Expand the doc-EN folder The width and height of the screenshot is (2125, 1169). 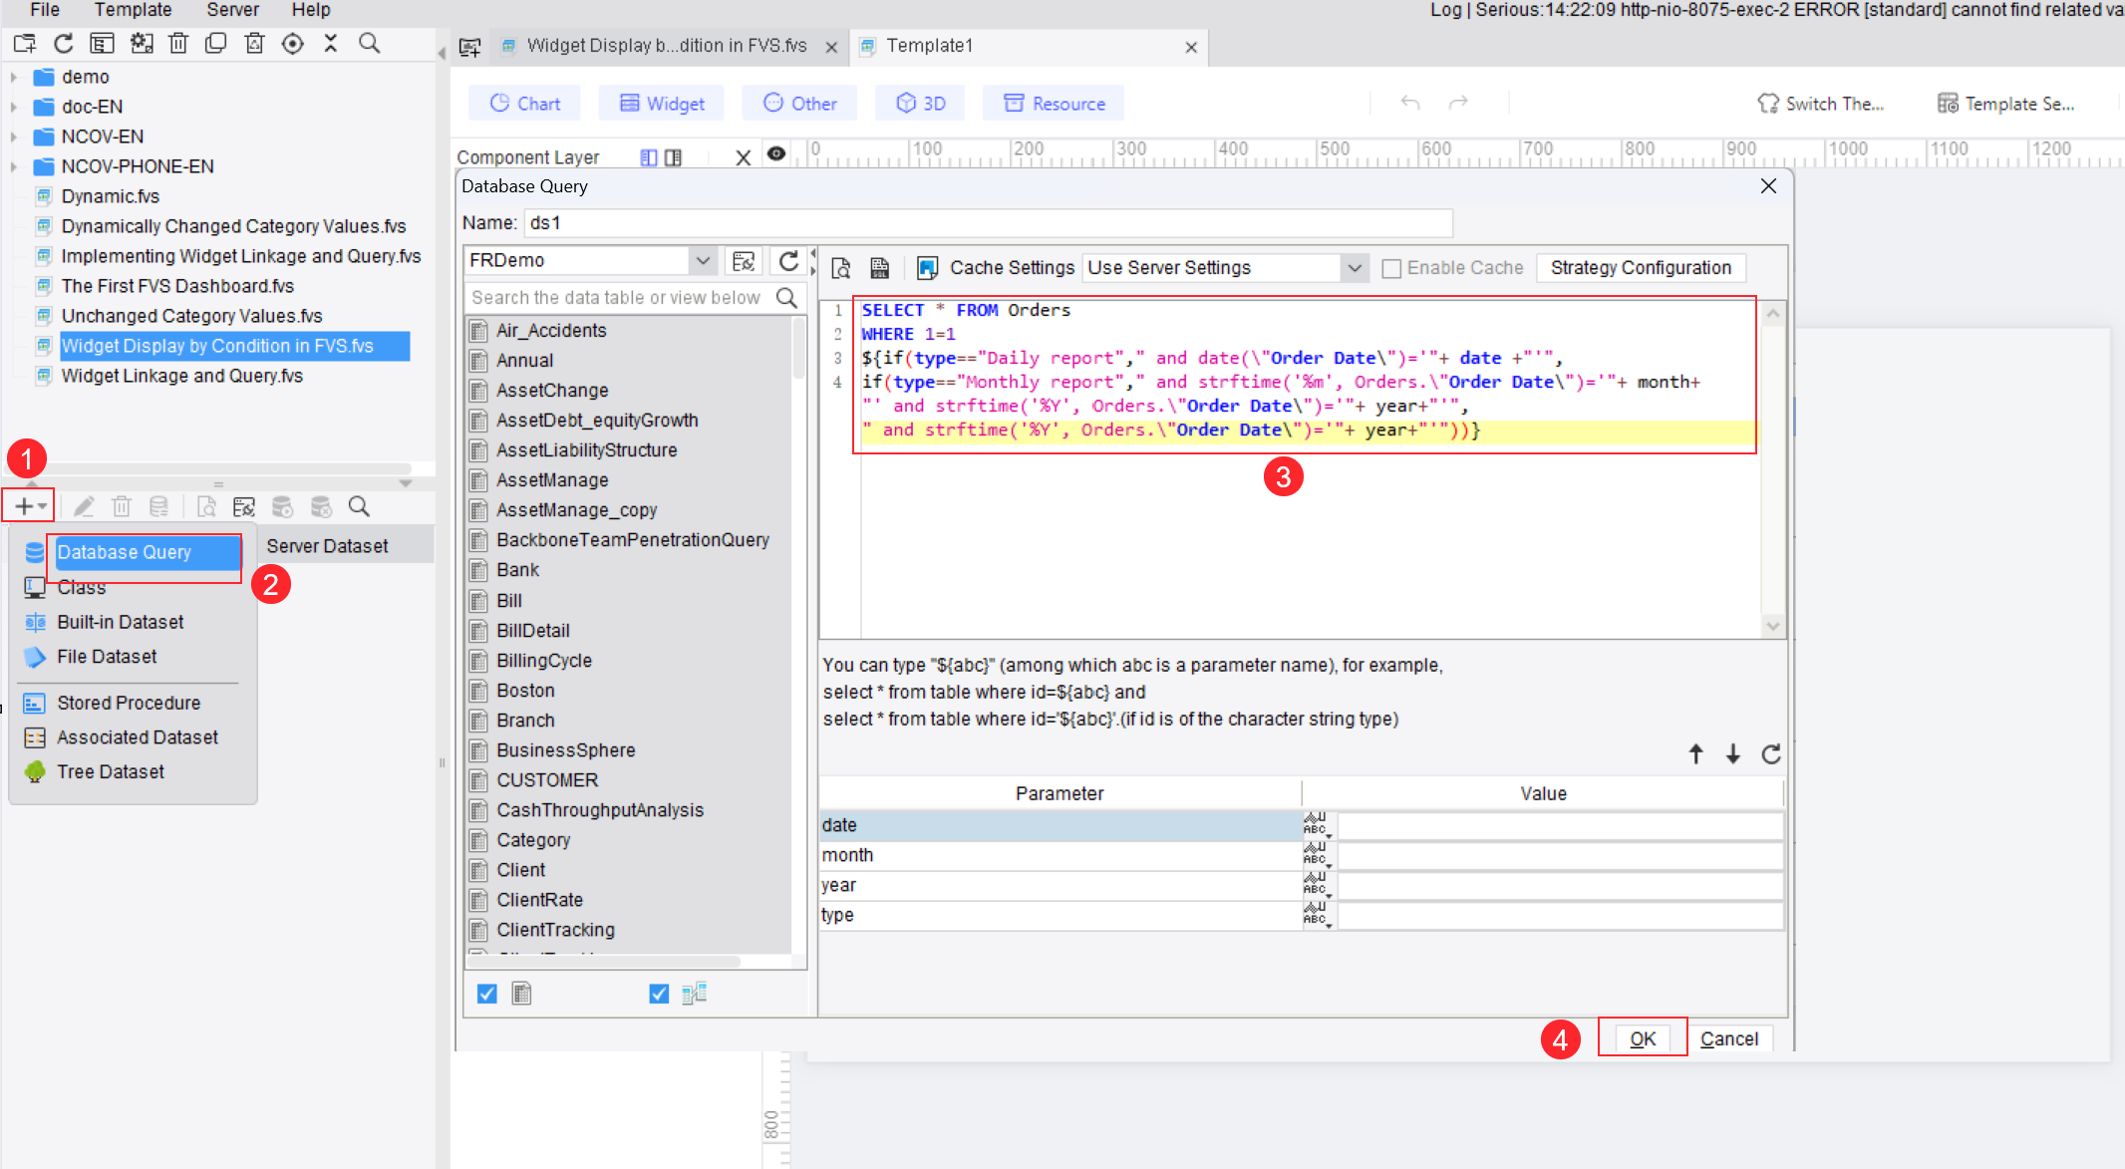[14, 107]
